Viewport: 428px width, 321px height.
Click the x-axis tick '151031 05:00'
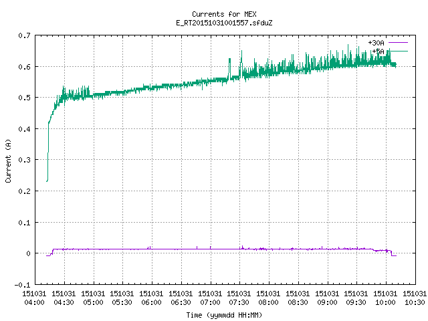(93, 298)
